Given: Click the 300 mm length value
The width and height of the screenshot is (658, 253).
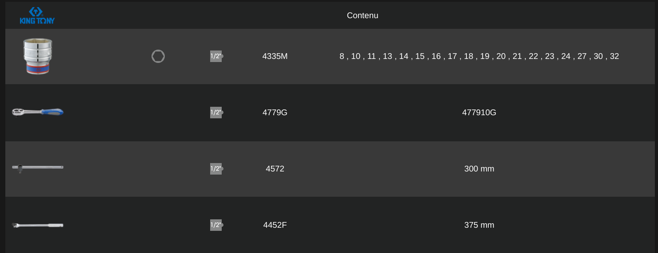Looking at the screenshot, I should click(479, 169).
